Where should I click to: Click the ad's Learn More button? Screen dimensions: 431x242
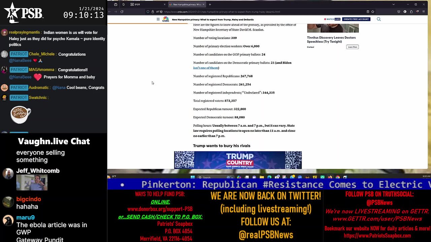pyautogui.click(x=353, y=47)
